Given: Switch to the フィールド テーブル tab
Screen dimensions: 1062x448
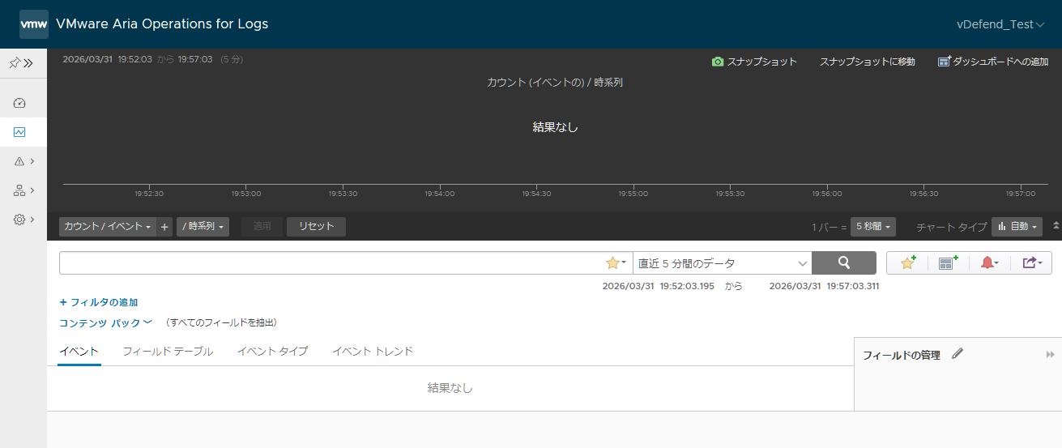Looking at the screenshot, I should click(168, 351).
